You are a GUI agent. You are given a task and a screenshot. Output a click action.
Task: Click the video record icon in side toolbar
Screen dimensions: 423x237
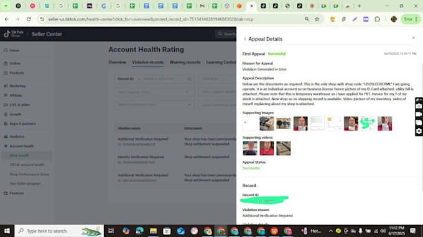pyautogui.click(x=419, y=114)
